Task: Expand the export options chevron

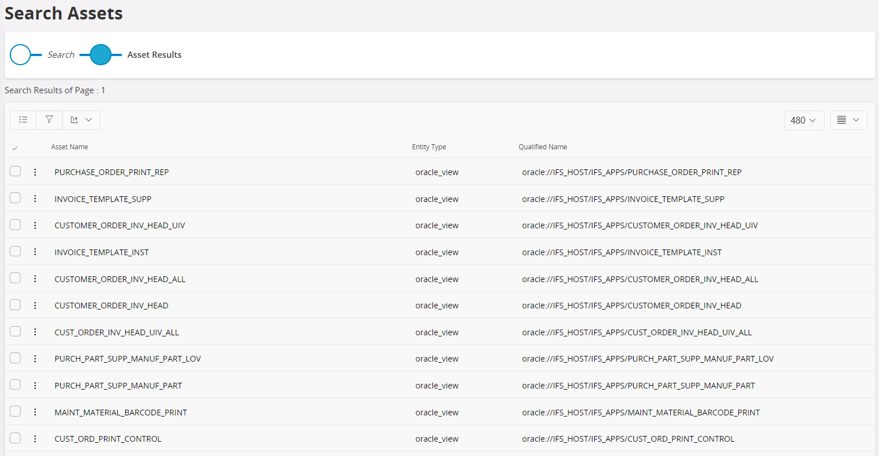Action: [89, 120]
